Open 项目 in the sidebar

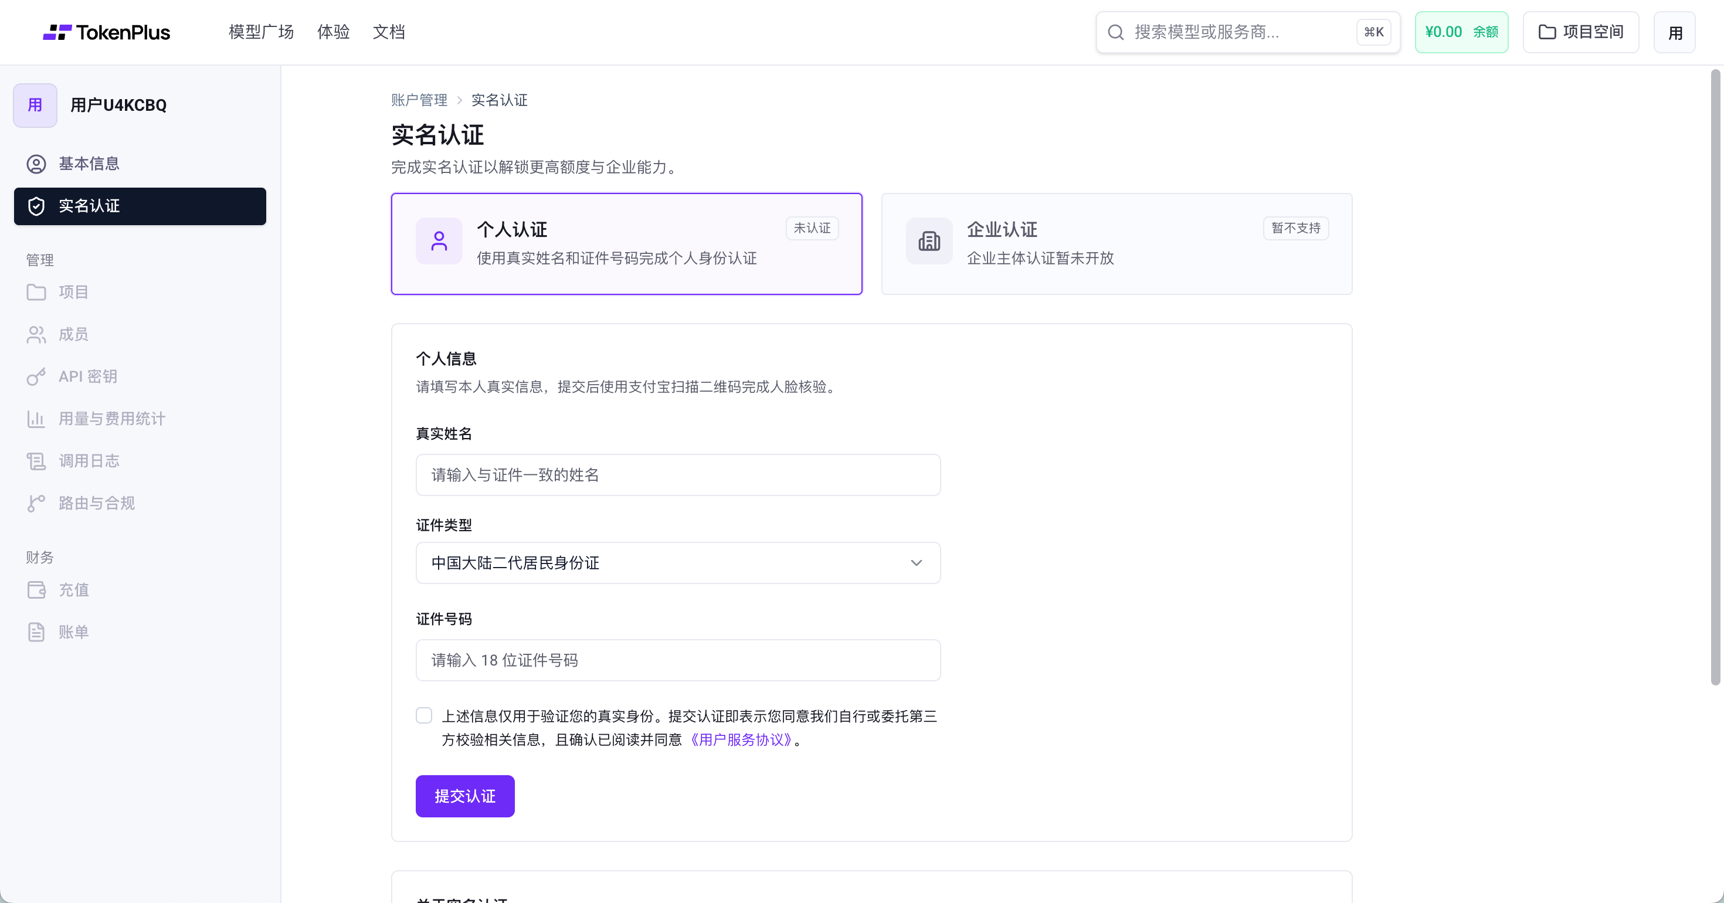[140, 293]
